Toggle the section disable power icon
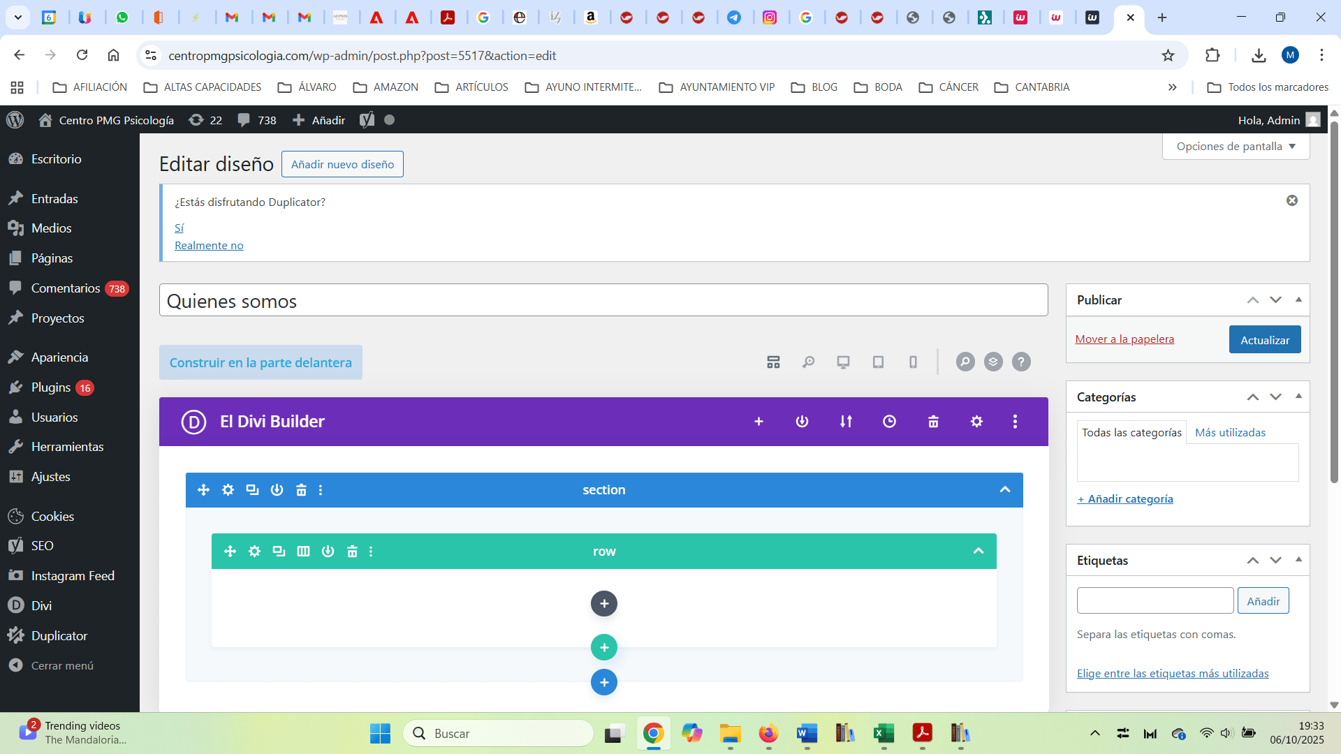The image size is (1341, 754). (x=277, y=490)
